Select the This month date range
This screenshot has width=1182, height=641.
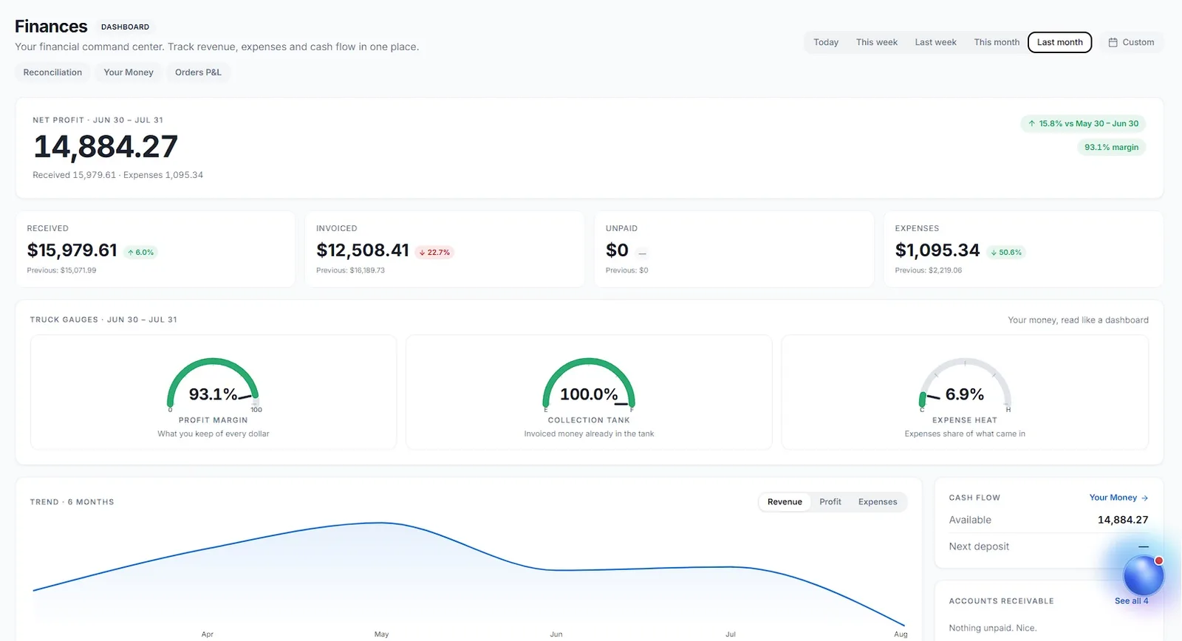point(997,43)
